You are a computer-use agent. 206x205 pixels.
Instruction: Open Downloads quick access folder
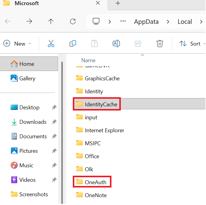[x=29, y=122]
